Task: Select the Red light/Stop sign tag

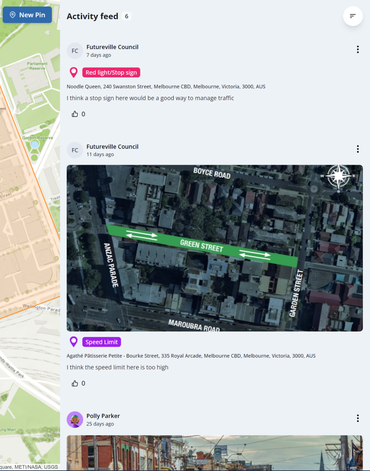Action: [x=111, y=72]
